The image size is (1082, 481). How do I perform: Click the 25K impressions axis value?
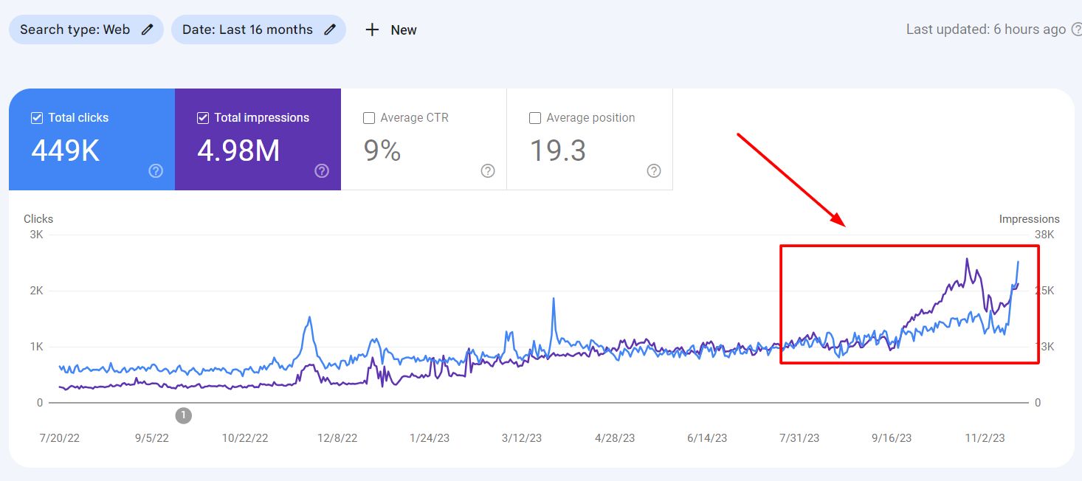point(1044,291)
